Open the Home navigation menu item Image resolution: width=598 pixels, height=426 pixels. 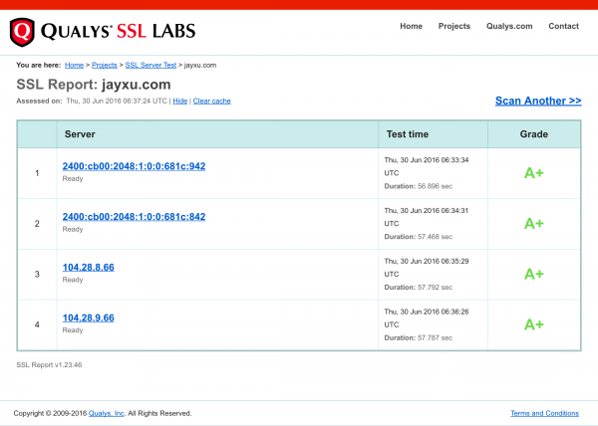tap(411, 26)
